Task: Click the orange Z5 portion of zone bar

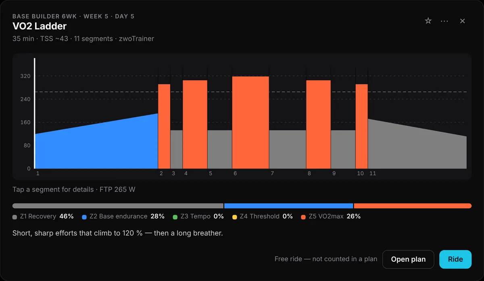Action: [413, 206]
